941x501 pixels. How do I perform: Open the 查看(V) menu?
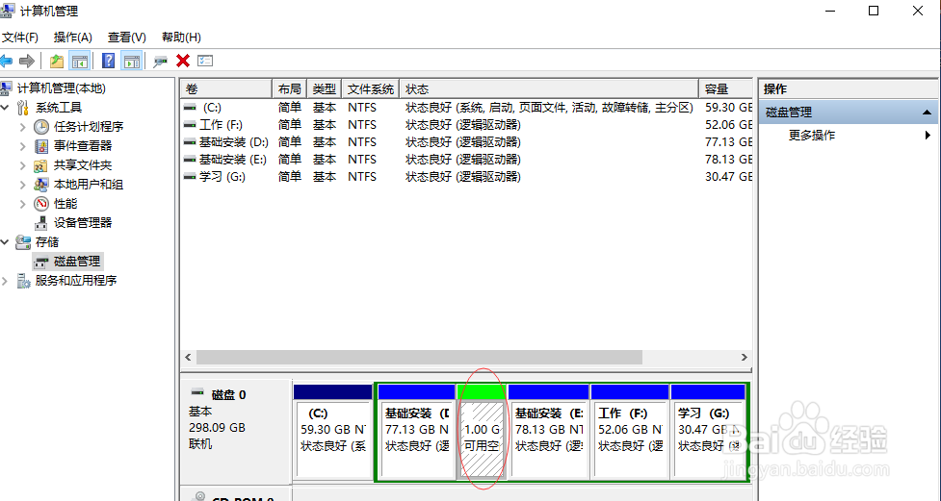[x=126, y=38]
